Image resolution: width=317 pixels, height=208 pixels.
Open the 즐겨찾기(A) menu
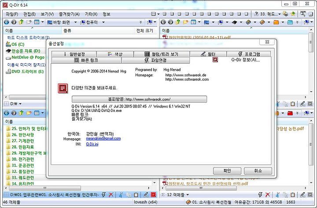point(70,14)
